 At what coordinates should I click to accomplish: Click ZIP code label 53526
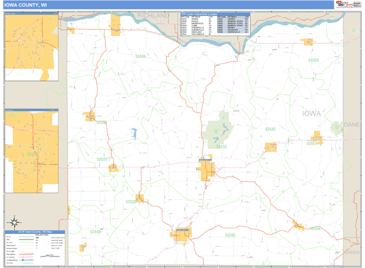(102, 159)
